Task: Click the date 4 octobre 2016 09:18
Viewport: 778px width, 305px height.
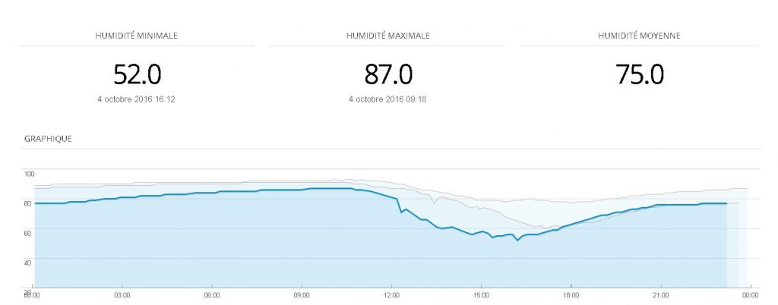Action: click(x=388, y=99)
